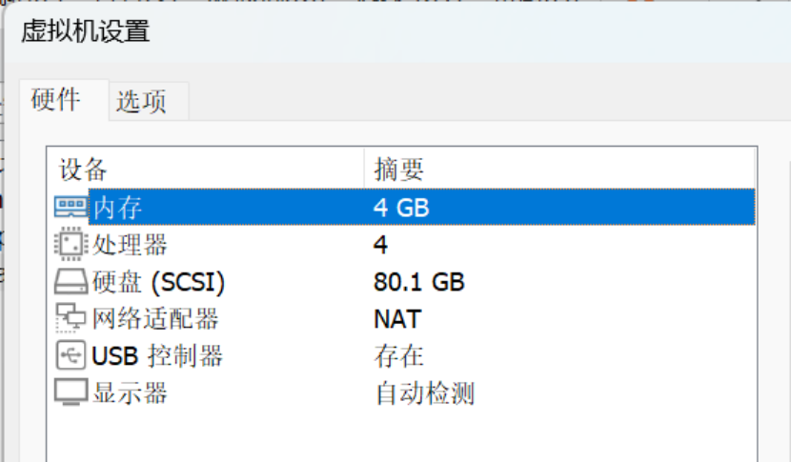Viewport: 791px width, 462px height.
Task: Click the display monitor icon
Action: (71, 392)
